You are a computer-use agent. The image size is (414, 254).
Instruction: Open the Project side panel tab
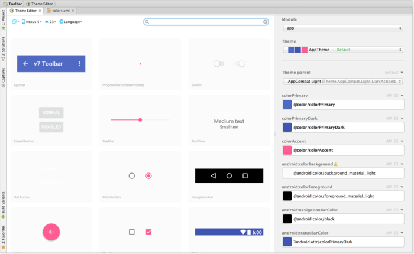(3, 20)
